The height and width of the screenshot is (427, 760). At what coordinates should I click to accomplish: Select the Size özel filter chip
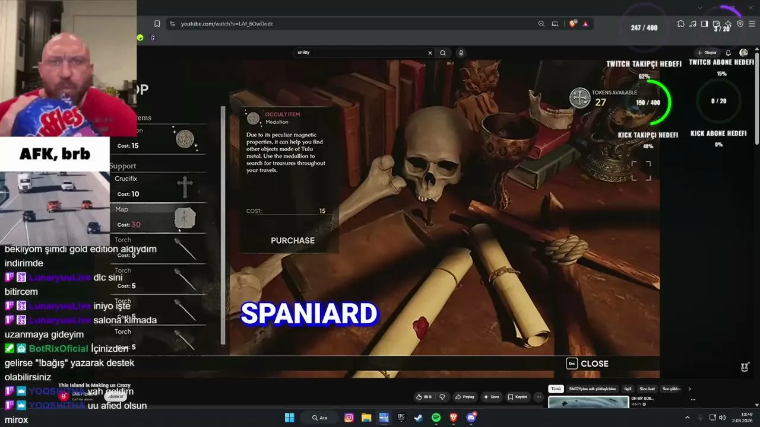(x=647, y=389)
